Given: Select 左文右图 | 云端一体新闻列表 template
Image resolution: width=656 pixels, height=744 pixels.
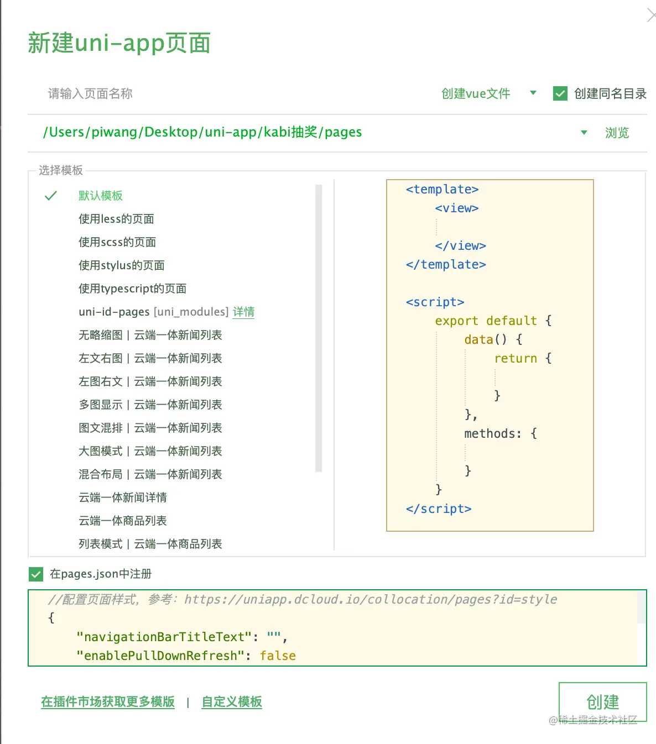Looking at the screenshot, I should [150, 358].
